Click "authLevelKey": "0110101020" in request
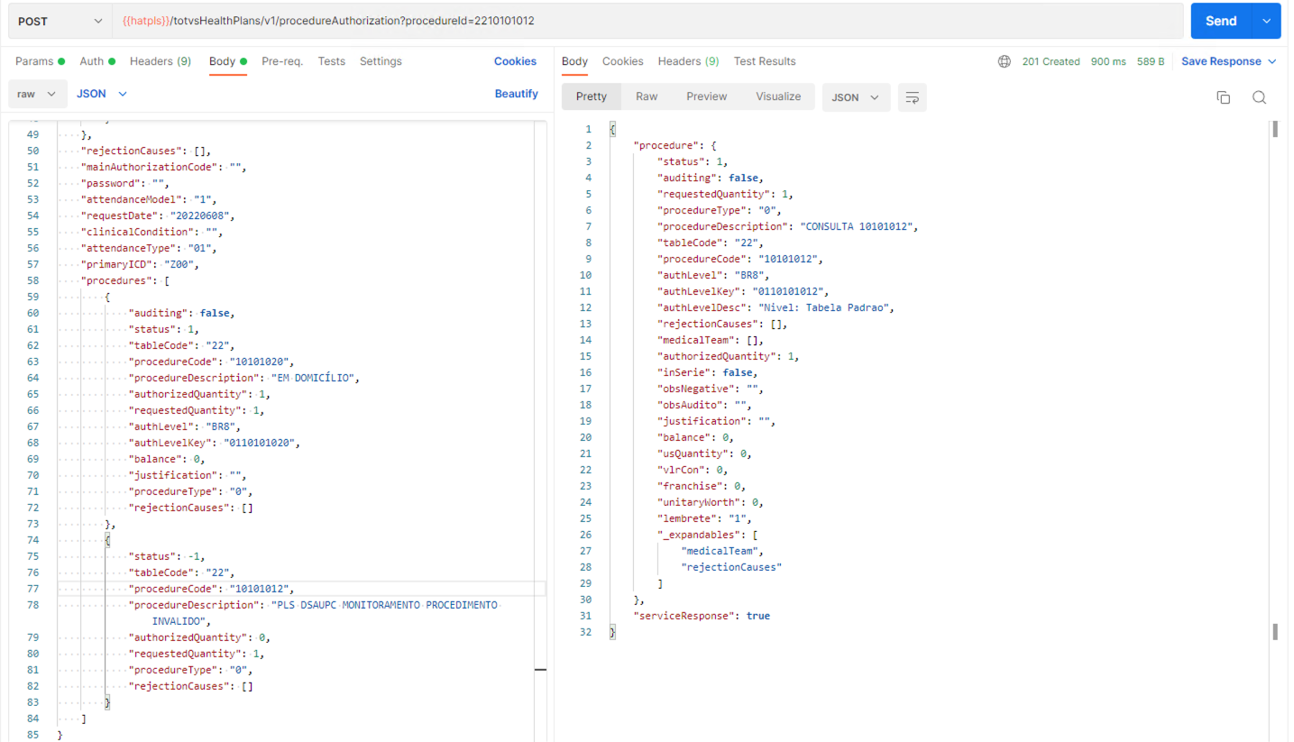The height and width of the screenshot is (742, 1294). (215, 443)
